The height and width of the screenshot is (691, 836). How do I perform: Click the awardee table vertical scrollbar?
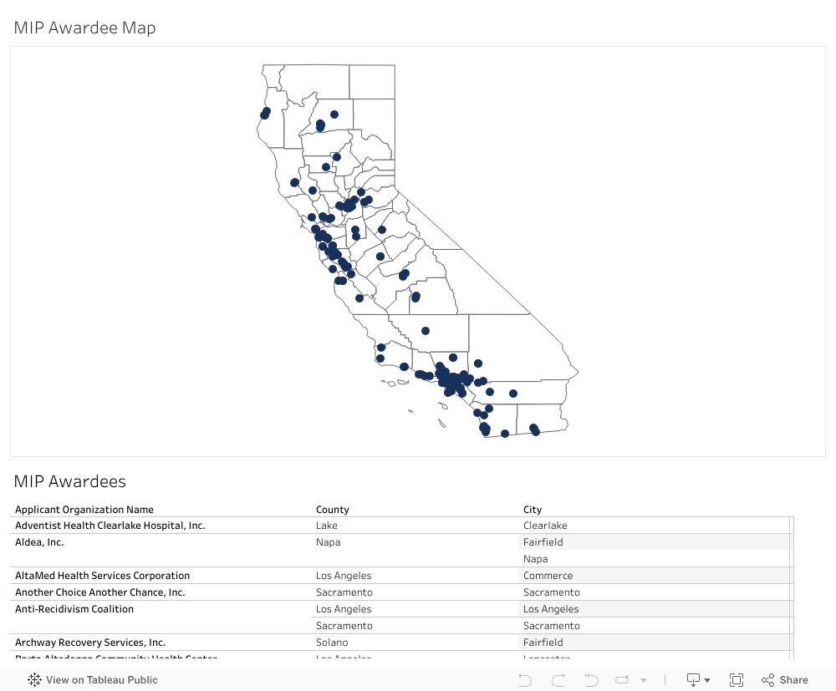click(x=792, y=585)
